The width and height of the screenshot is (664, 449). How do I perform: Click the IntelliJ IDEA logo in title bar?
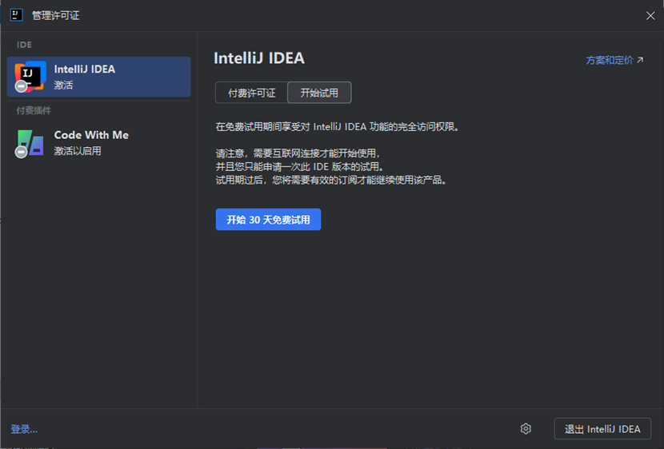point(16,15)
